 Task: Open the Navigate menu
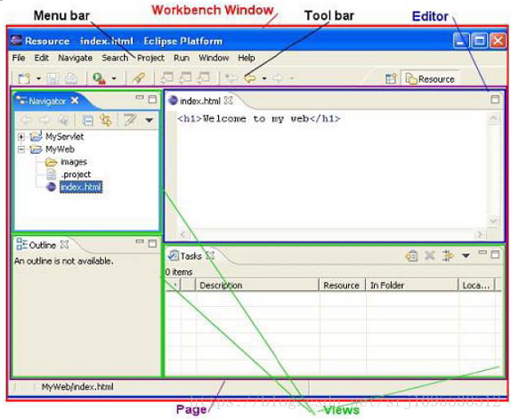click(x=75, y=58)
